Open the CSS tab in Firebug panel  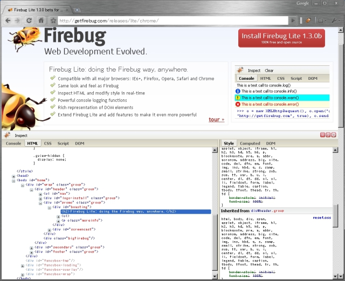tap(48, 143)
